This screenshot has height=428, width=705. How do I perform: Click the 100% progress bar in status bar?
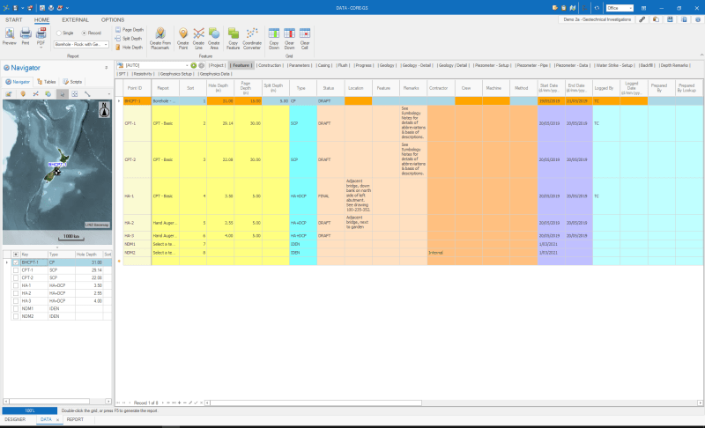click(30, 410)
